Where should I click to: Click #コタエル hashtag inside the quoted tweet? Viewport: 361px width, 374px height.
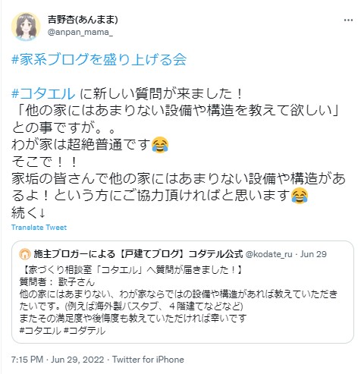(x=40, y=331)
